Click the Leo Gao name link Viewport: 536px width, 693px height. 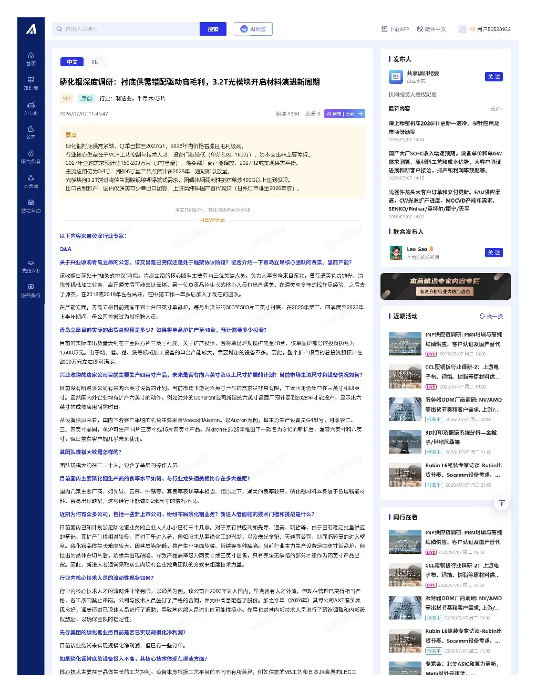(x=417, y=249)
